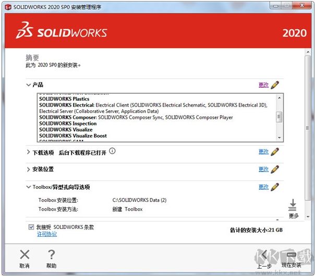This screenshot has width=315, height=276.
Task: Click main page scrollbar up arrow
Action: pyautogui.click(x=308, y=52)
